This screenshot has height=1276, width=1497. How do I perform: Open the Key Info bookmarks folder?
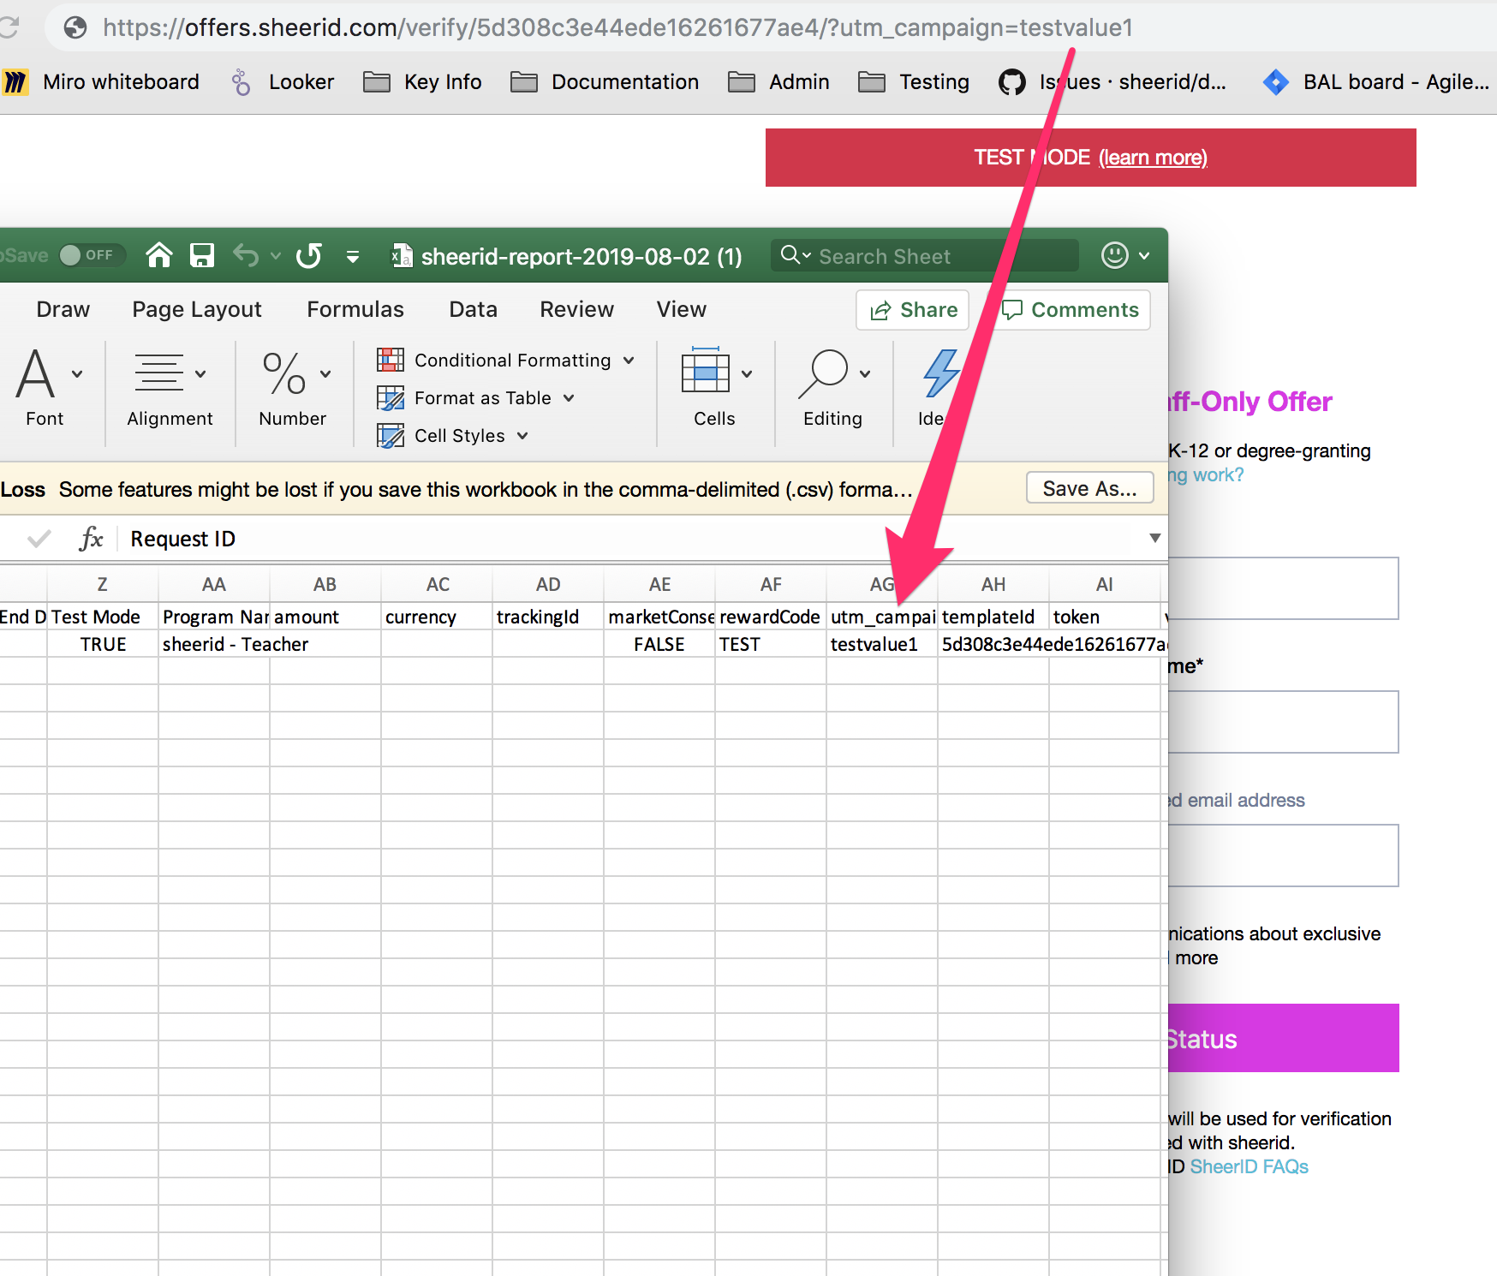point(422,81)
